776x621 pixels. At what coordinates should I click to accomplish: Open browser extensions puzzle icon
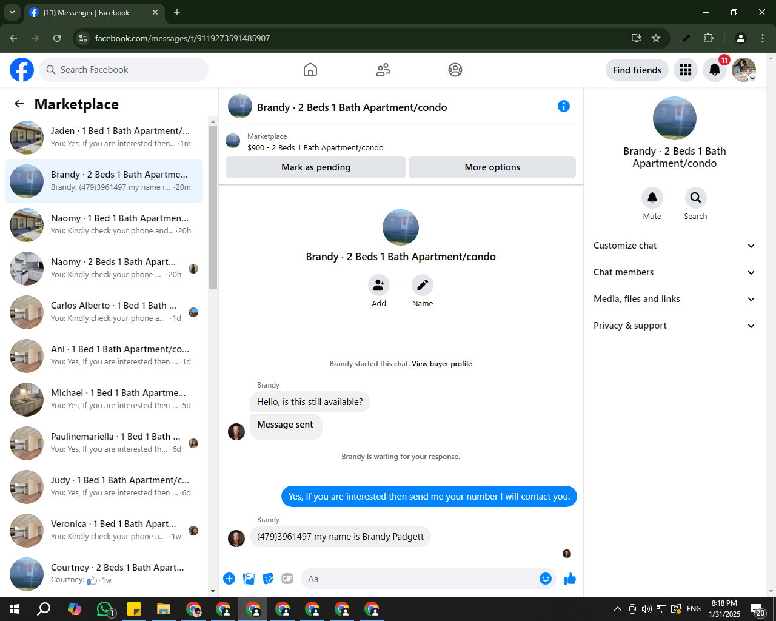tap(708, 38)
